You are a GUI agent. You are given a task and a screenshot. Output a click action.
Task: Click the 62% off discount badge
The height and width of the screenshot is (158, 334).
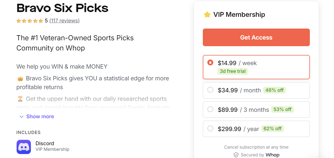point(272,129)
